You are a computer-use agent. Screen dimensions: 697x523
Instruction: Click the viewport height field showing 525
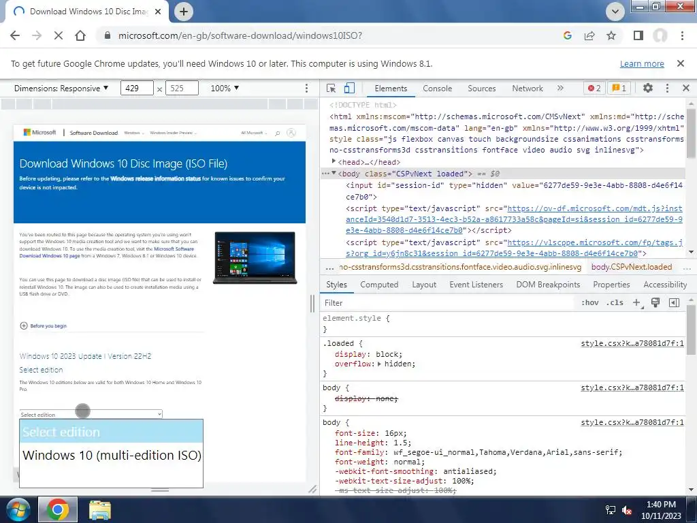point(182,88)
